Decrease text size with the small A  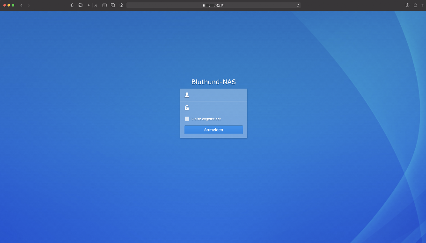coord(88,5)
